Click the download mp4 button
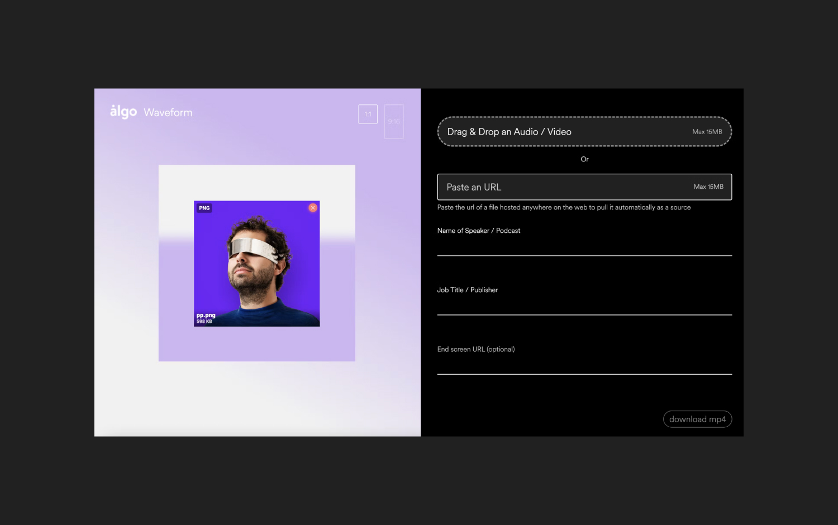The width and height of the screenshot is (838, 525). pos(697,419)
